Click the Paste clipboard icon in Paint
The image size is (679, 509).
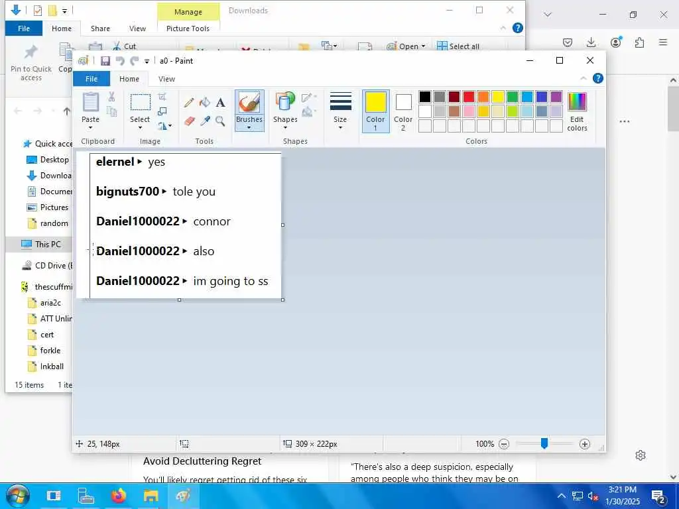[90, 103]
